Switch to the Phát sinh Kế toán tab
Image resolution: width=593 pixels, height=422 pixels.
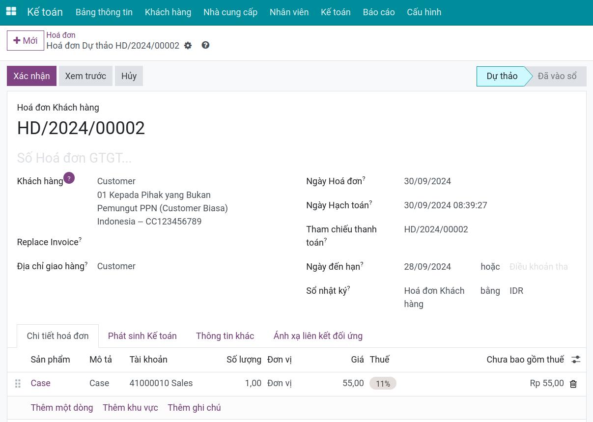pyautogui.click(x=142, y=336)
